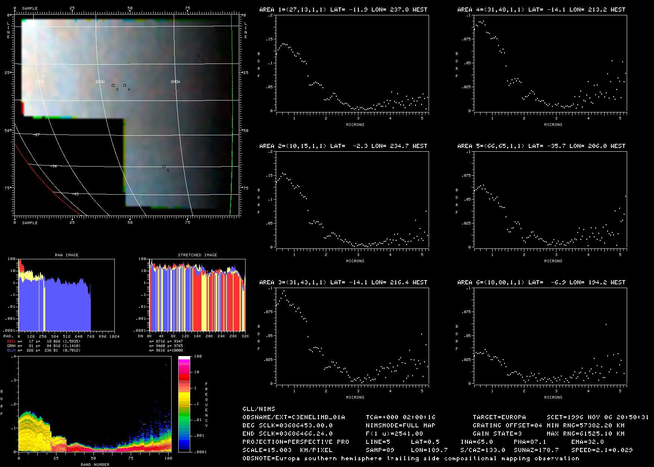
Task: Click the area 5 square marker
Action: tap(164, 166)
